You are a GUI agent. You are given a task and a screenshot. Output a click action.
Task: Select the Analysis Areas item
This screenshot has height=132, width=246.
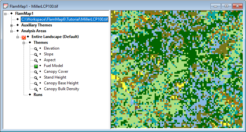point(34,31)
